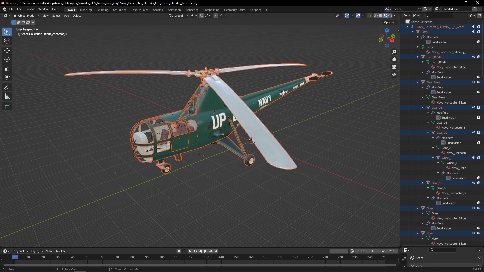Click the zoom view magnifier icon

(394, 52)
